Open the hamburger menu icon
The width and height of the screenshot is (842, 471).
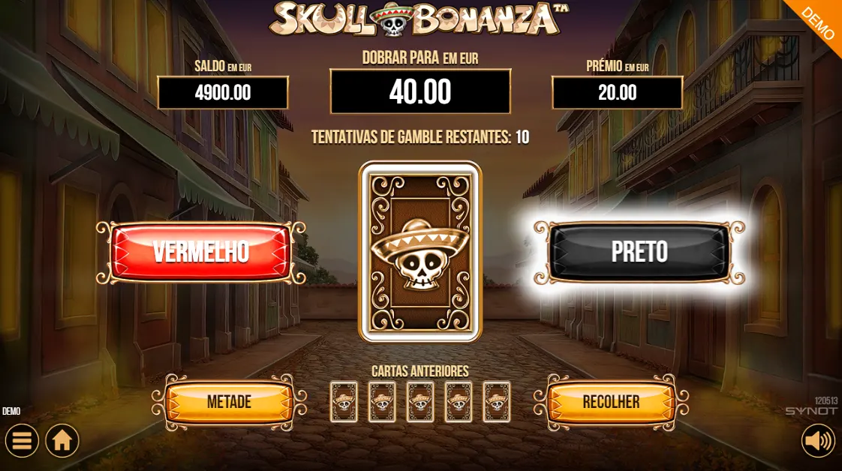[22, 440]
